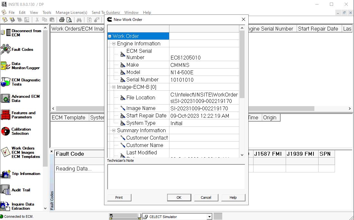
Task: Click the Copy toolbar icon
Action: 44,20
